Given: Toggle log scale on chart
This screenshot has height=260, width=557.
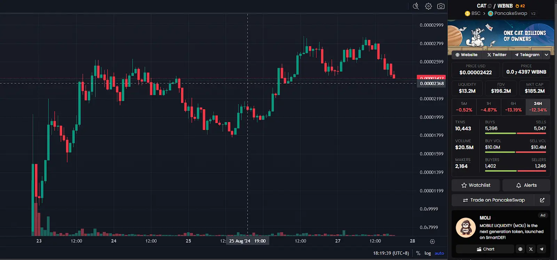Looking at the screenshot, I should point(427,253).
